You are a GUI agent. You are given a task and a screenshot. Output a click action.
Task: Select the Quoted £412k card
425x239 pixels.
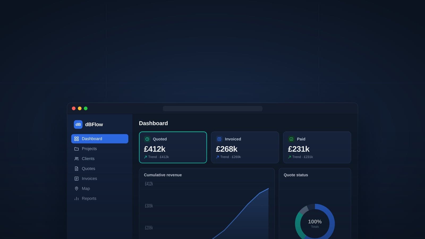(173, 147)
